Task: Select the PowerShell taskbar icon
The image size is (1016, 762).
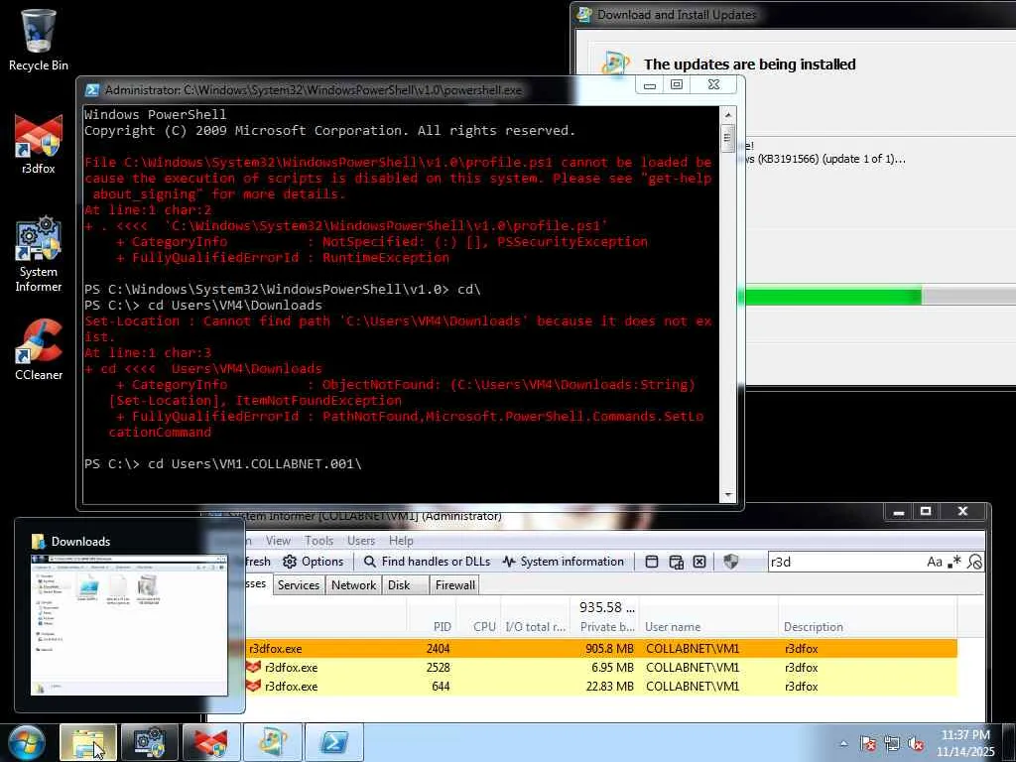Action: 334,742
